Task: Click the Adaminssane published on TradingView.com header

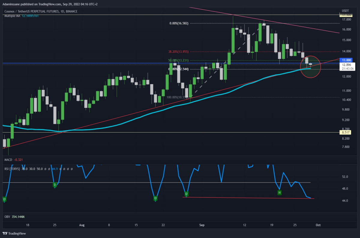Action: (49, 4)
